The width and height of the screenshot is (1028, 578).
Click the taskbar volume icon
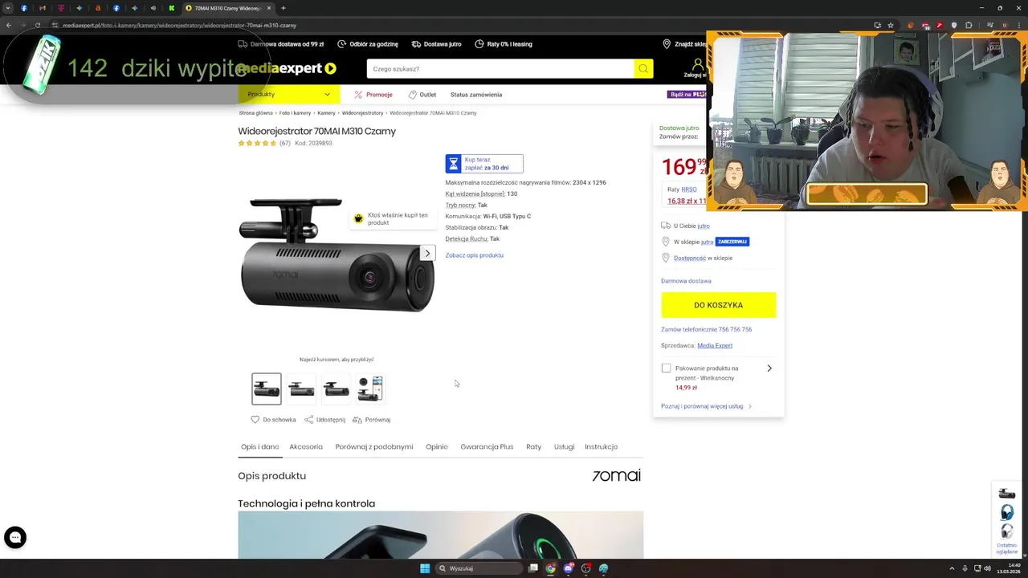[x=987, y=568]
